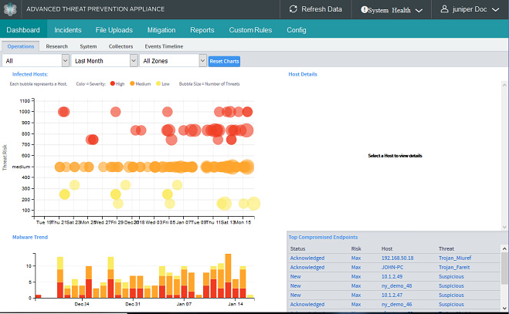Click the System Health alert icon
Viewport: 509px width, 314px height.
pyautogui.click(x=365, y=10)
